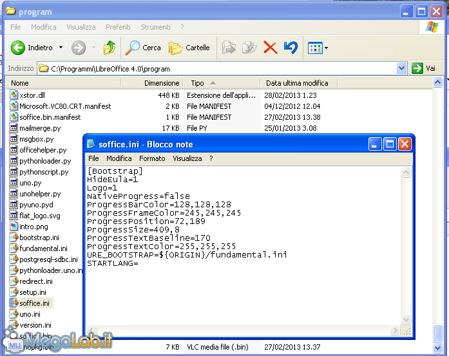Open Notepad File menu
This screenshot has height=356, width=449.
click(x=93, y=158)
